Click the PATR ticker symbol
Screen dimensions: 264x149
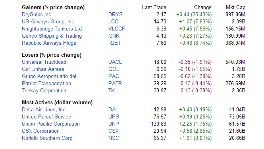(115, 84)
